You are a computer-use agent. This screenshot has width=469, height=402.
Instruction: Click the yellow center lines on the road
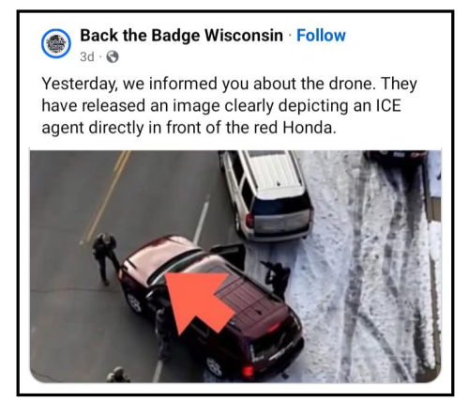pyautogui.click(x=105, y=197)
